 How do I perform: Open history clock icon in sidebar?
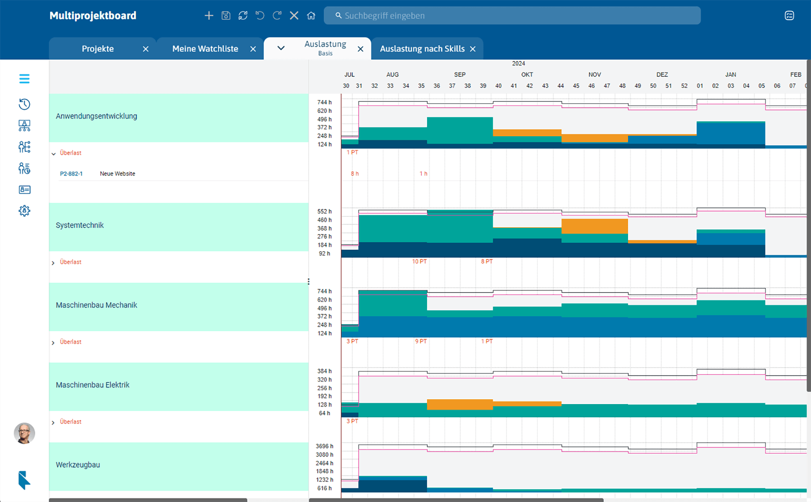click(24, 104)
